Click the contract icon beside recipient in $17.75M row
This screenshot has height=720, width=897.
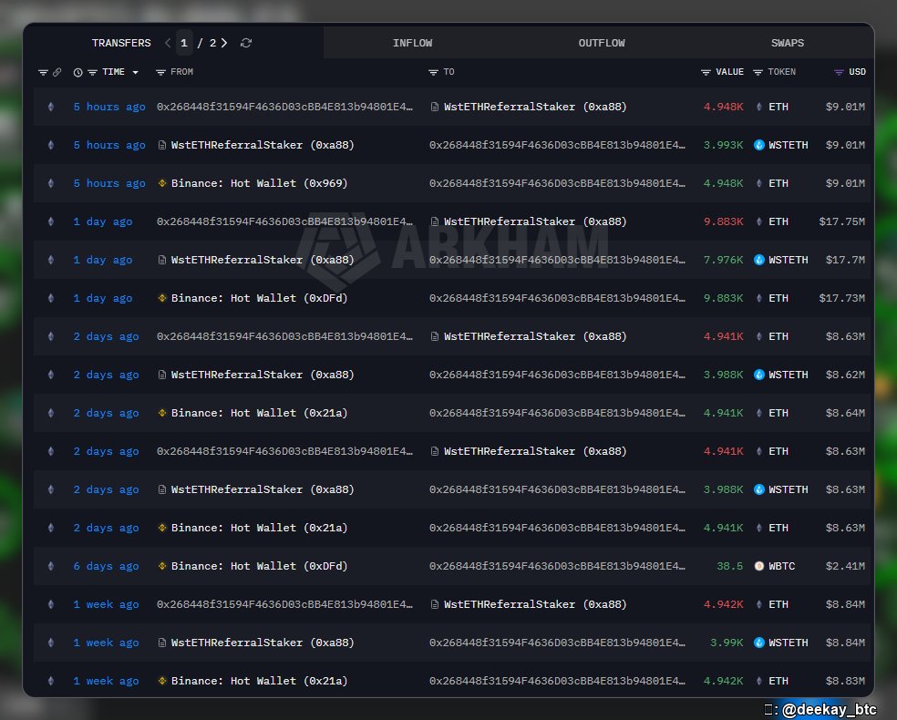point(435,221)
